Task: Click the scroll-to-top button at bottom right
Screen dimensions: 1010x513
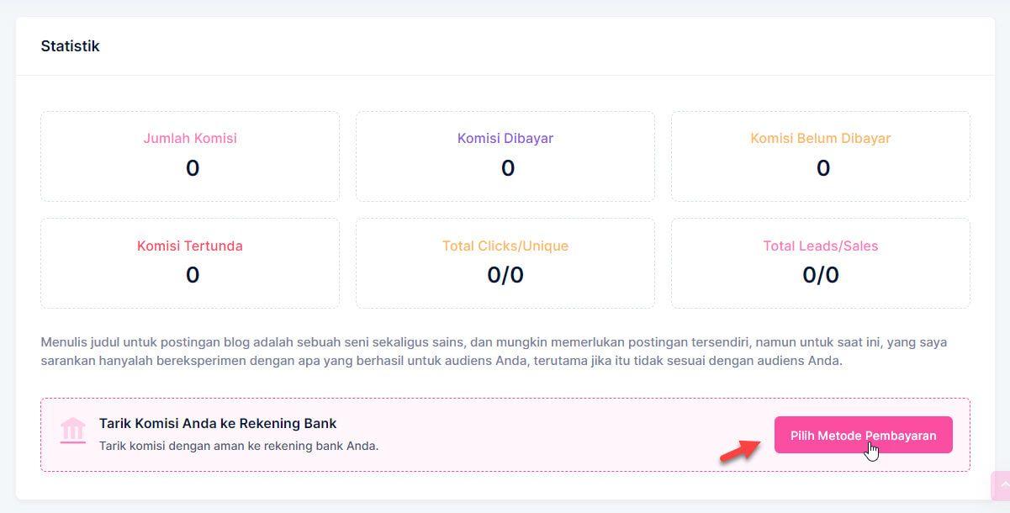Action: coord(1001,486)
